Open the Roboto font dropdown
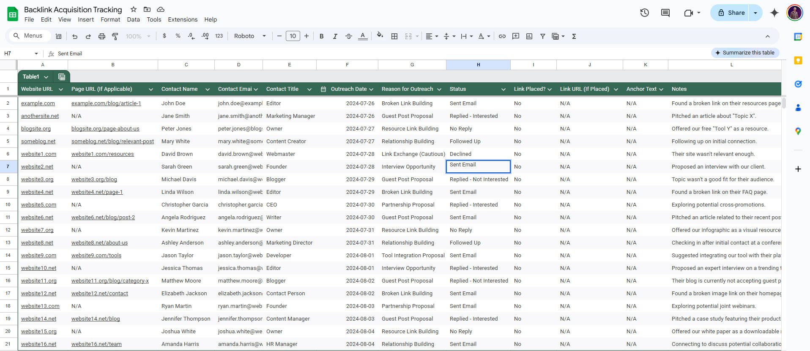The width and height of the screenshot is (810, 351). point(250,36)
